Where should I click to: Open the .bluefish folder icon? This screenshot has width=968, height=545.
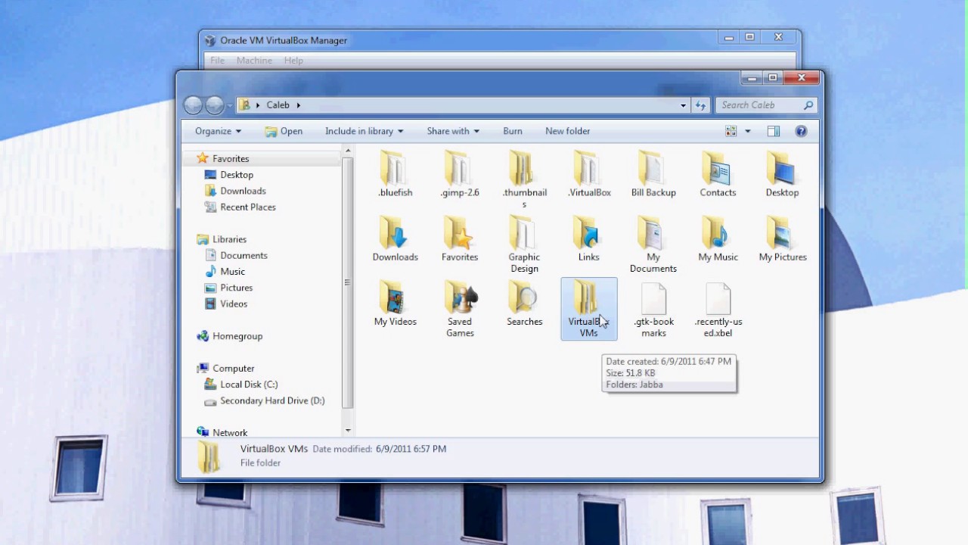pyautogui.click(x=394, y=167)
